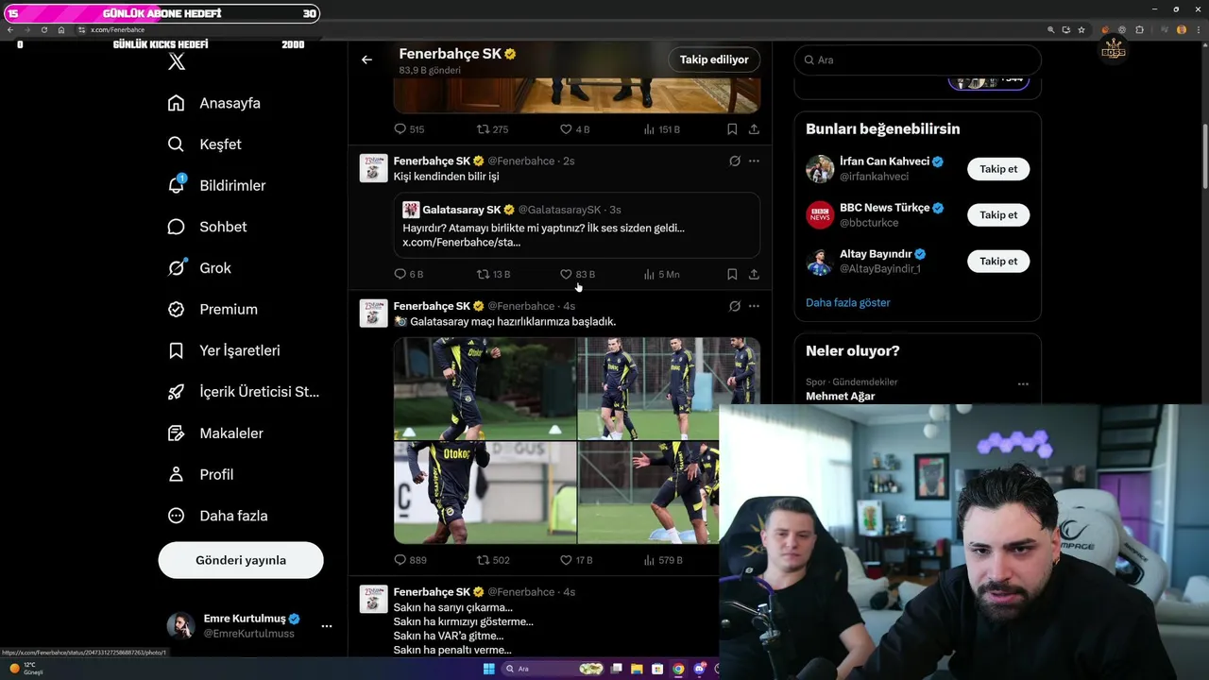
Task: Open more options on Galatasaray maçı hazırlıkları post
Action: tap(754, 306)
